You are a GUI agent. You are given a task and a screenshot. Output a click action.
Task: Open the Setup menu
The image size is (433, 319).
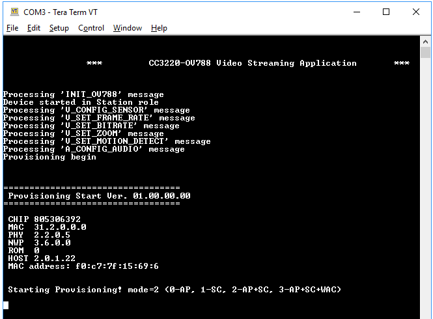[x=59, y=28]
